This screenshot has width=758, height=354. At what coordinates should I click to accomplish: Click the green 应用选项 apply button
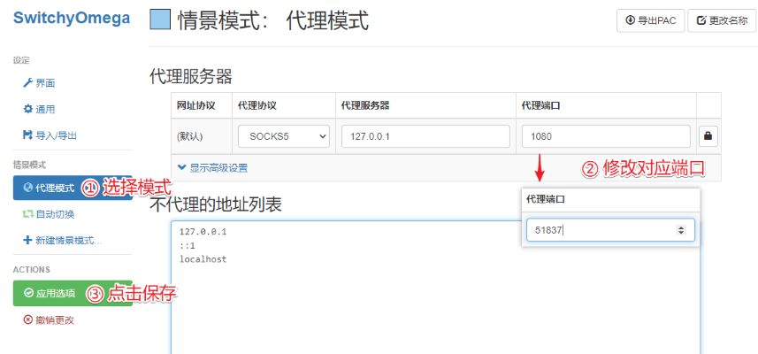[x=53, y=293]
